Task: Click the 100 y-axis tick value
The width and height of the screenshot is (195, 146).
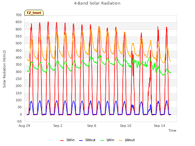Action: [19, 100]
